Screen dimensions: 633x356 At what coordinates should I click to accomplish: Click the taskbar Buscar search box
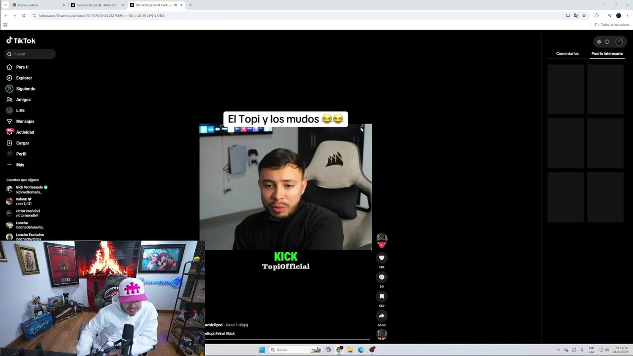click(x=296, y=350)
